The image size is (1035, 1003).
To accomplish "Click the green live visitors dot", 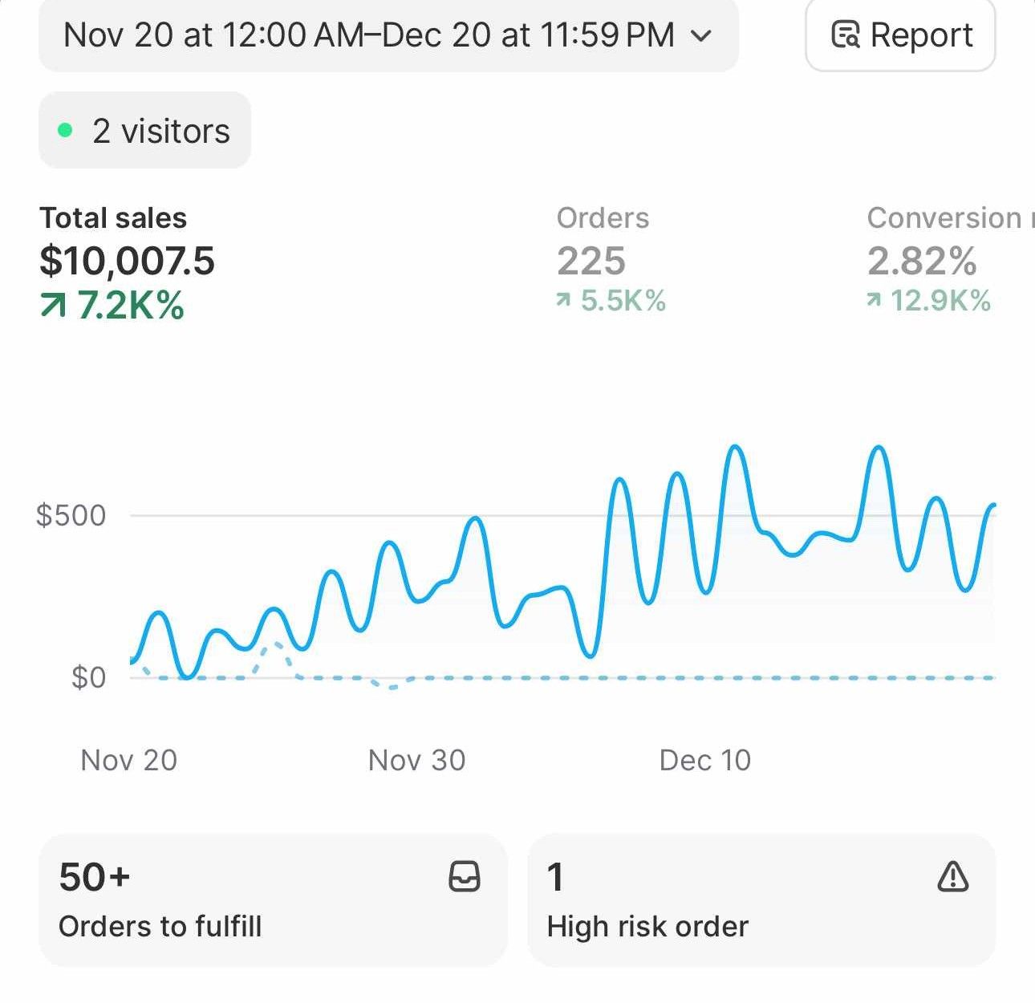I will [66, 131].
